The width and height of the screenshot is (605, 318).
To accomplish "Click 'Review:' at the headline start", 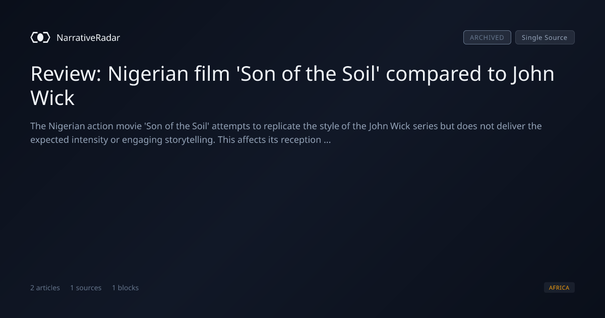I will [66, 74].
